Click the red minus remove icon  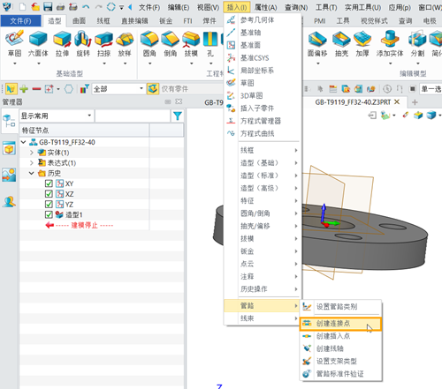tap(36, 89)
